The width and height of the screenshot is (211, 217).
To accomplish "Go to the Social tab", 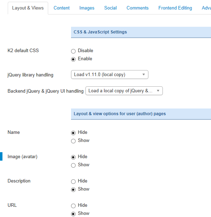I will [110, 8].
